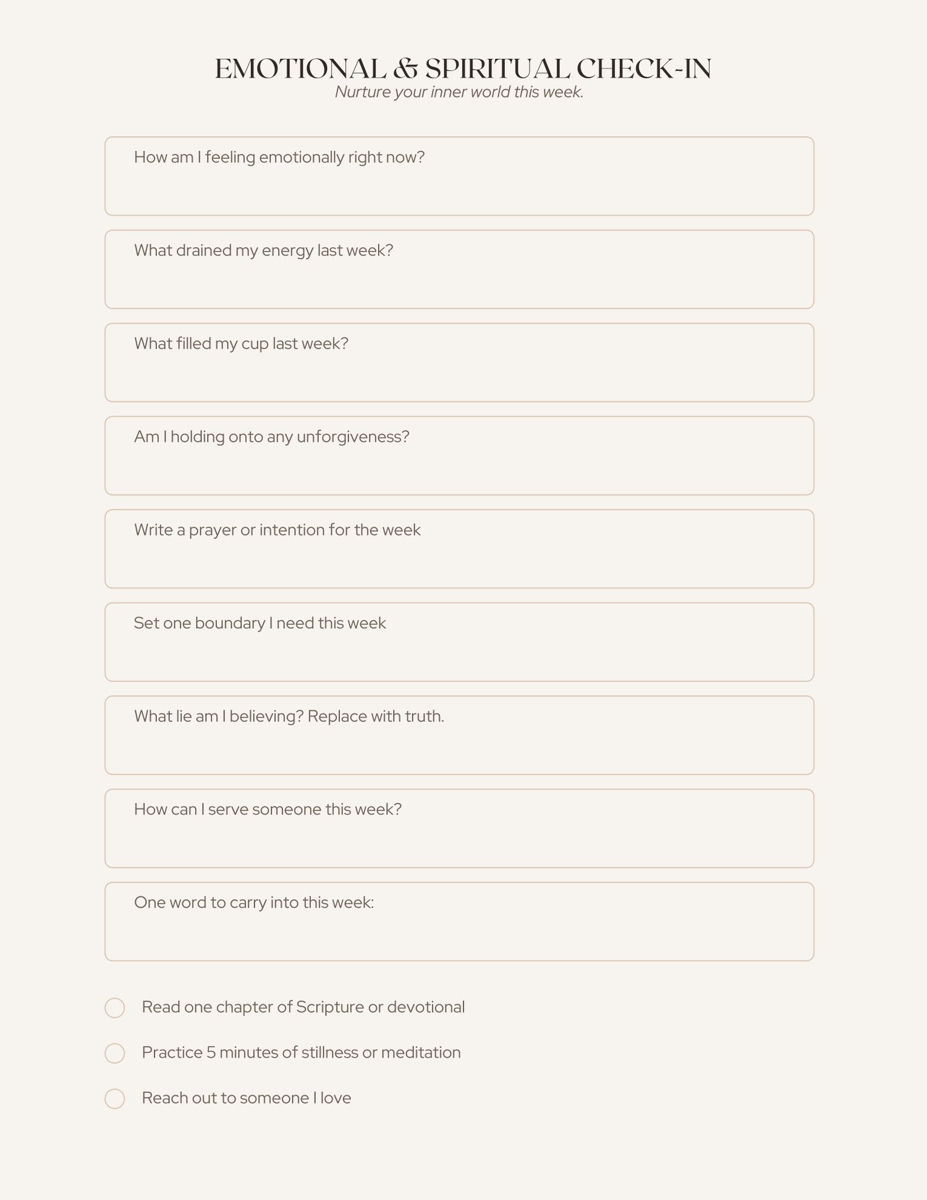Focus 'How can I serve someone' box
This screenshot has width=927, height=1200.
[x=459, y=828]
